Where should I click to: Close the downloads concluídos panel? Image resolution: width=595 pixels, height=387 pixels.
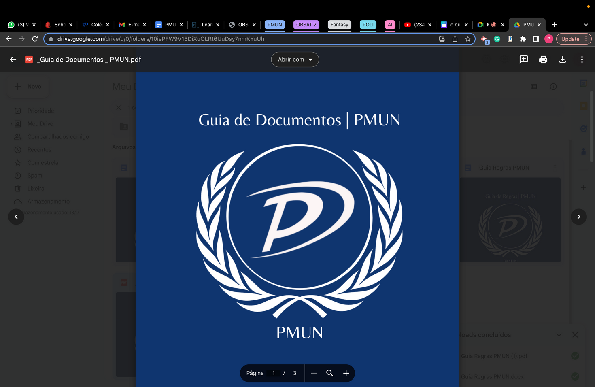pos(575,335)
